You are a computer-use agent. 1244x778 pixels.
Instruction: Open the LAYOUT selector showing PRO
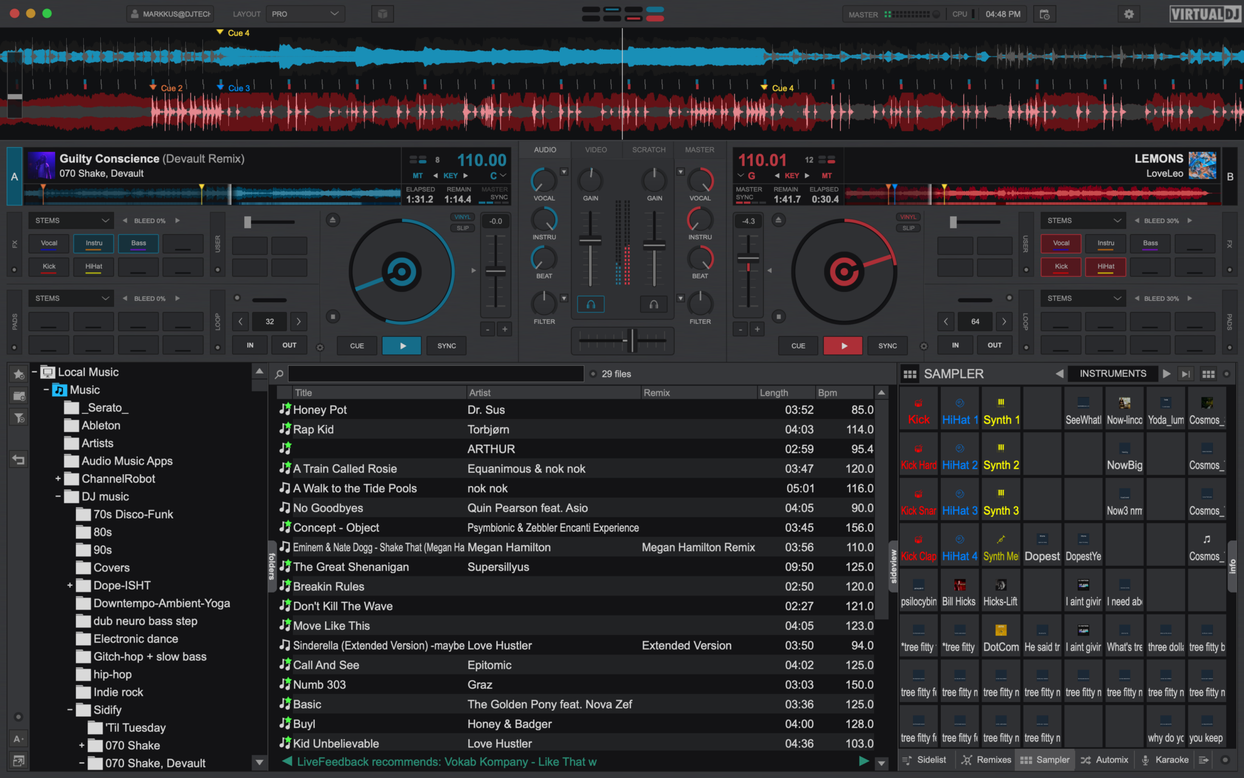coord(305,13)
